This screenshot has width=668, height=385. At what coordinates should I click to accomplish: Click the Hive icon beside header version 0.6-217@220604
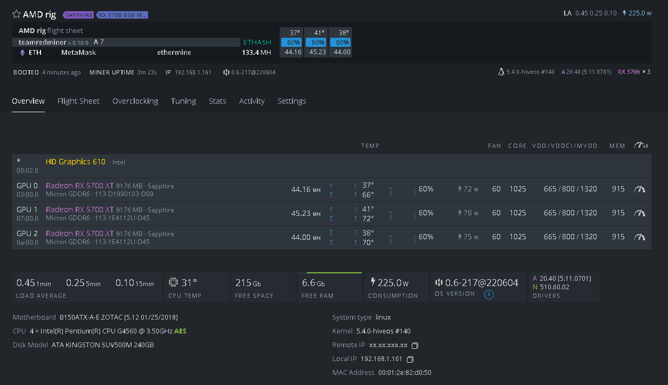point(226,72)
